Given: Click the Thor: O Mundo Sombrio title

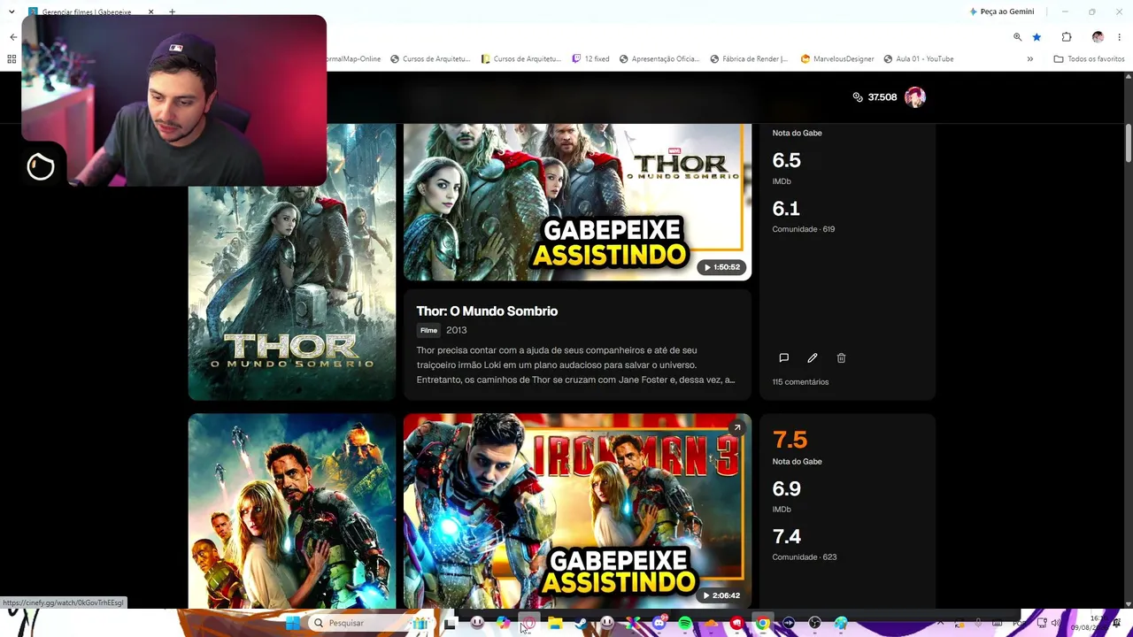Looking at the screenshot, I should [x=487, y=311].
